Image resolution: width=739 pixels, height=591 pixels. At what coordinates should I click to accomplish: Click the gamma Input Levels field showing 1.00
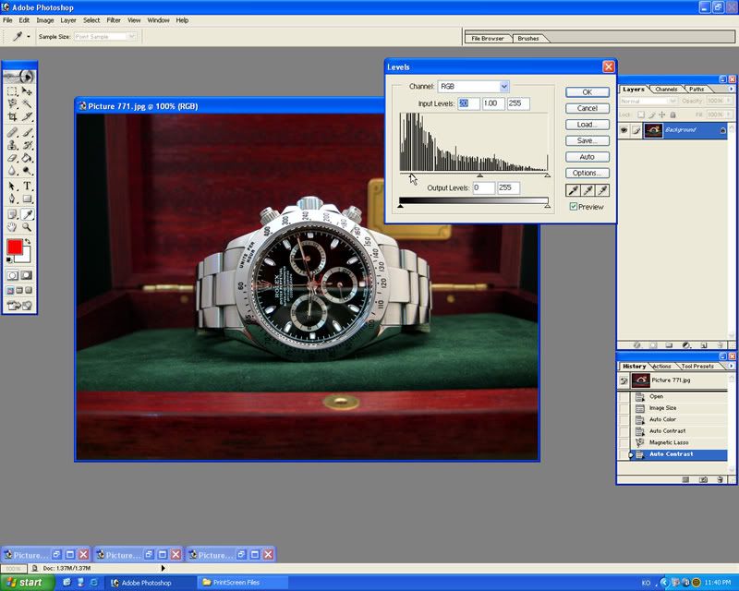coord(493,103)
